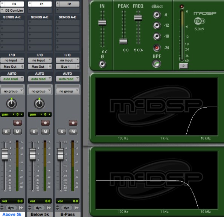224x217 pixels.
Task: Click the FREQ fader handle
Action: tap(138, 18)
